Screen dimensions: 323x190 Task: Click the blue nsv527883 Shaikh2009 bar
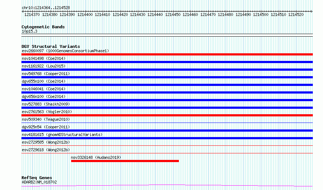pos(167,108)
